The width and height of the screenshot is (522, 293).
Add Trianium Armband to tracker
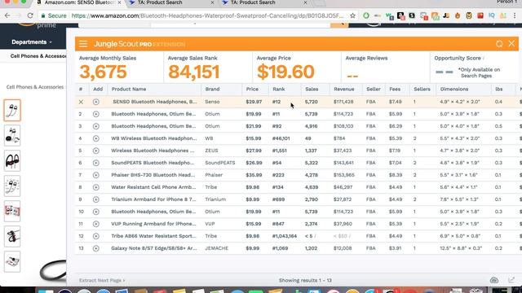96,199
